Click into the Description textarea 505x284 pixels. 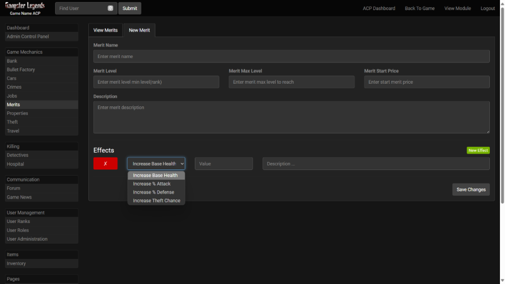click(x=291, y=117)
